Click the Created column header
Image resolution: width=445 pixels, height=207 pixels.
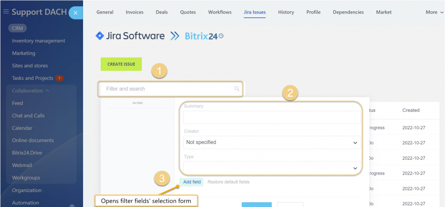pos(411,110)
